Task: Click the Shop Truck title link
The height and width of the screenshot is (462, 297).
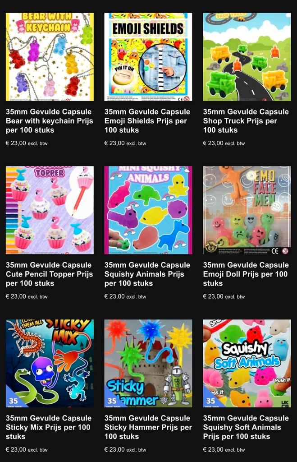Action: (x=246, y=121)
